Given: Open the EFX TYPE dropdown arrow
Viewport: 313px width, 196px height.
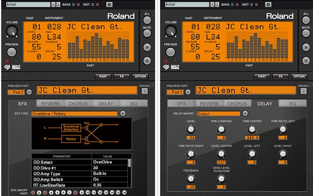Looking at the screenshot, I should point(123,114).
